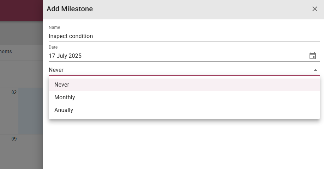This screenshot has height=169, width=324.
Task: Pick the Anually recurrence option
Action: [x=184, y=110]
